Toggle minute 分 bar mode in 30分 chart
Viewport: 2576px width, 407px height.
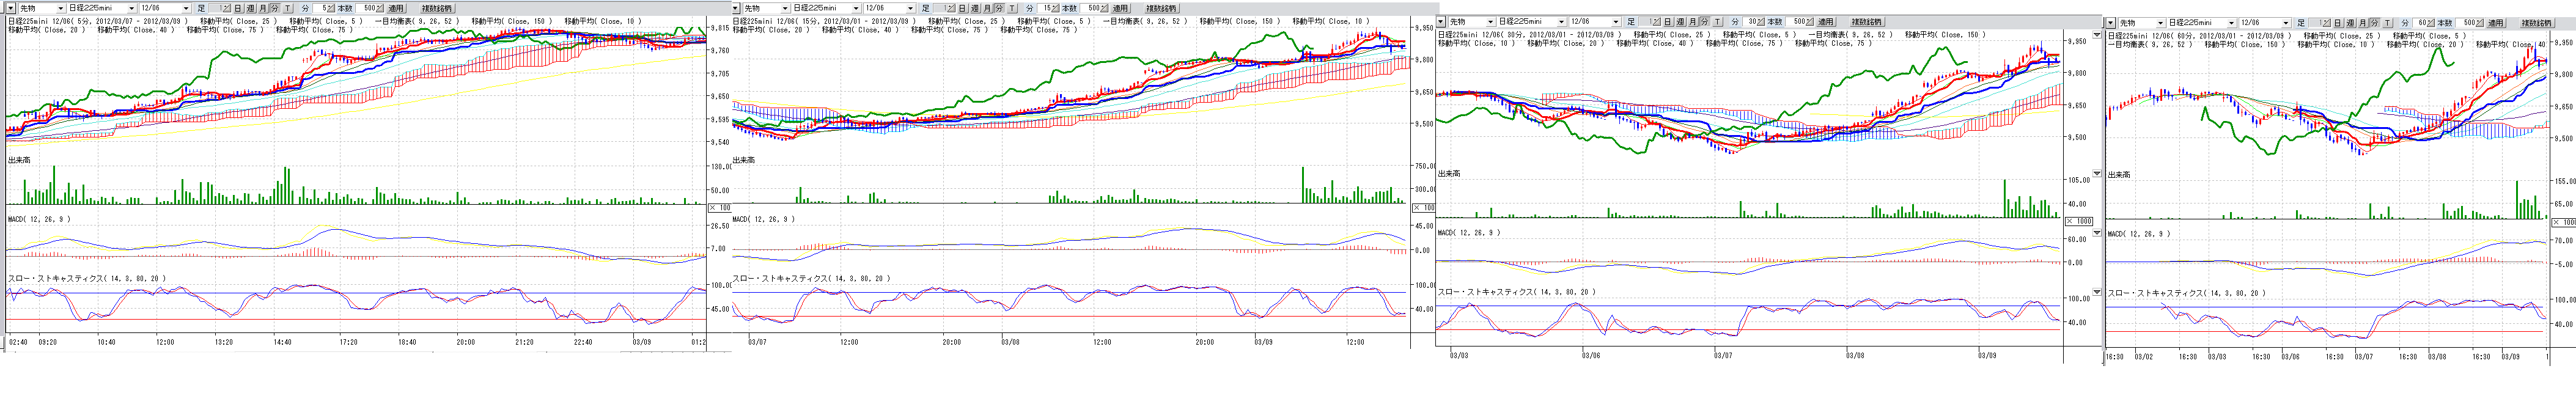tap(1705, 22)
